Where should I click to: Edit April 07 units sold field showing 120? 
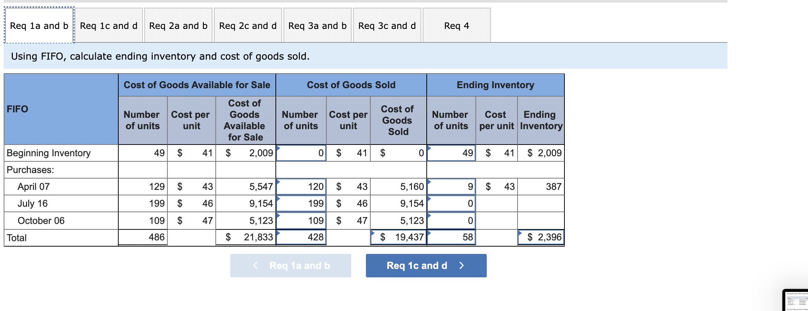click(301, 187)
